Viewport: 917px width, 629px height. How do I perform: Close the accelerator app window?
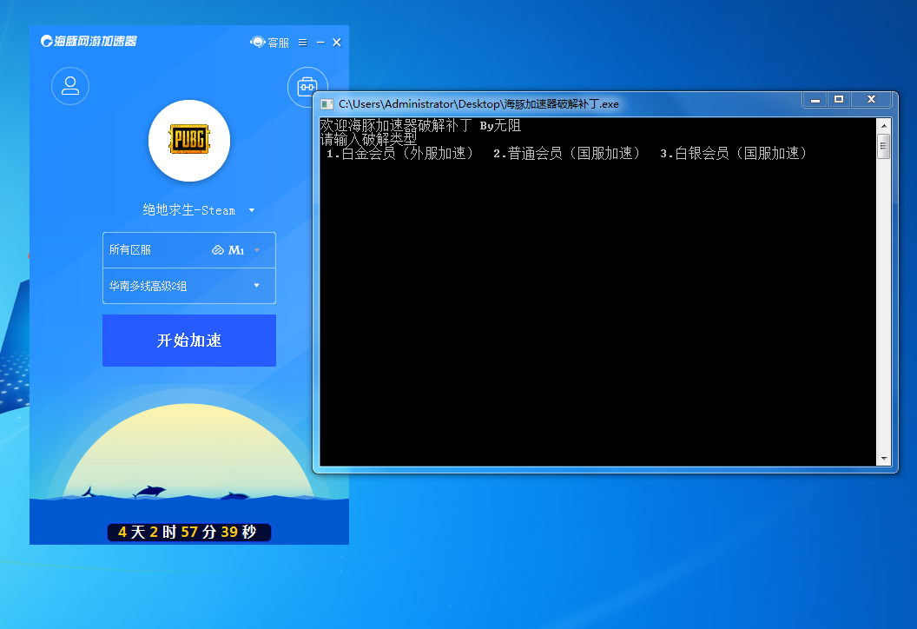[x=337, y=42]
